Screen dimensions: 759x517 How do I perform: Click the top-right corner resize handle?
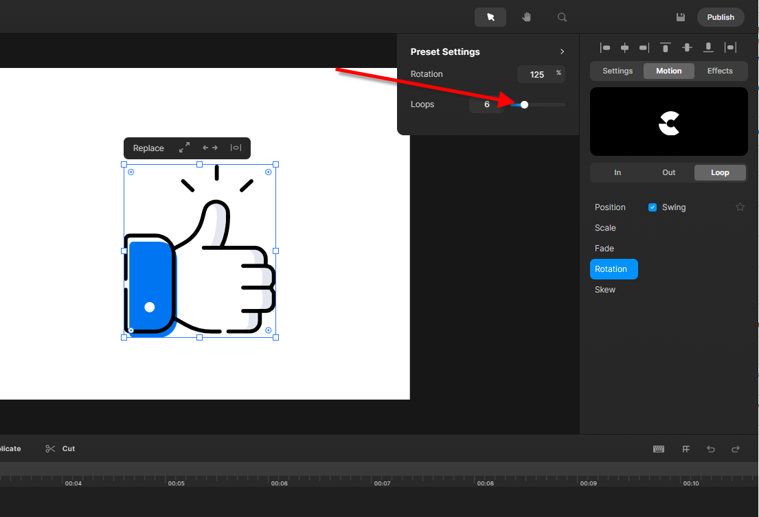[x=276, y=165]
